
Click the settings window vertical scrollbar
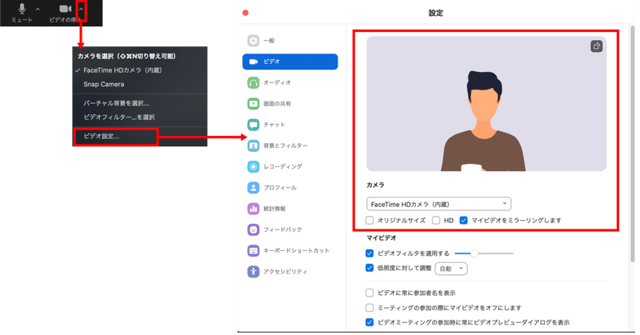[x=632, y=143]
